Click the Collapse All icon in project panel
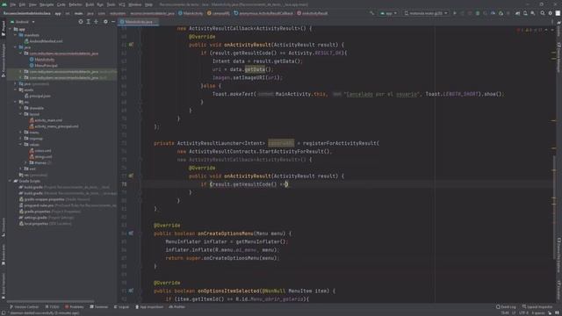The image size is (562, 316). 96,22
